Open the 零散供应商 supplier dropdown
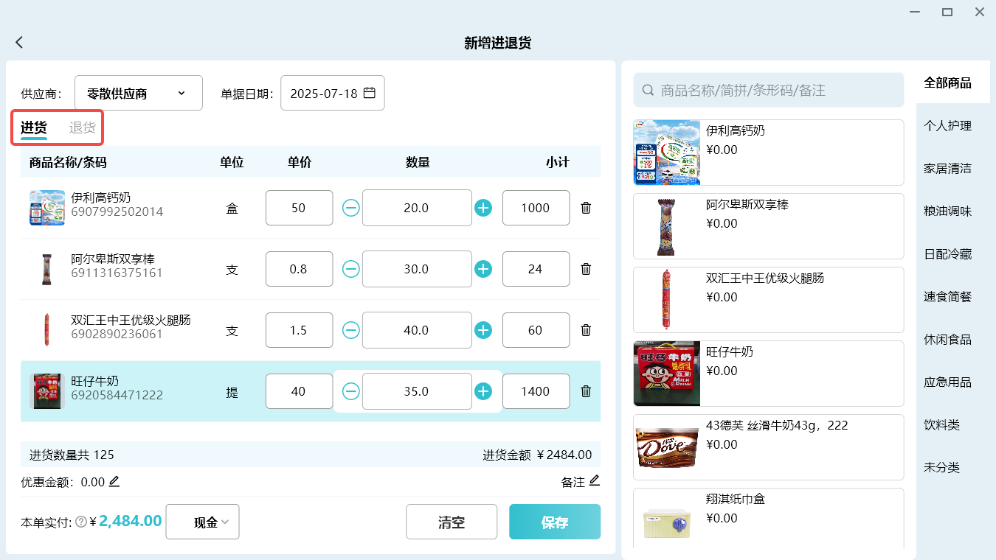 point(139,93)
